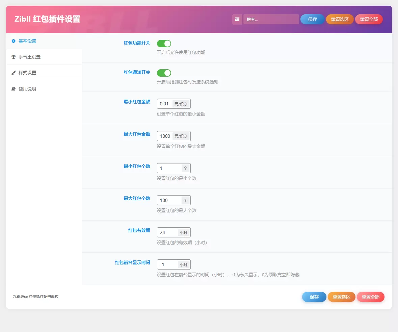
Task: Click the description about -1为永久显示
Action: pos(228,275)
